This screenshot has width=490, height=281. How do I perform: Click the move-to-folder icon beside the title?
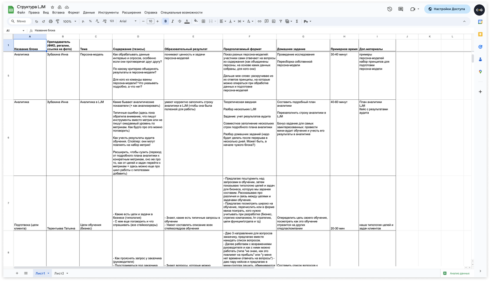click(60, 7)
